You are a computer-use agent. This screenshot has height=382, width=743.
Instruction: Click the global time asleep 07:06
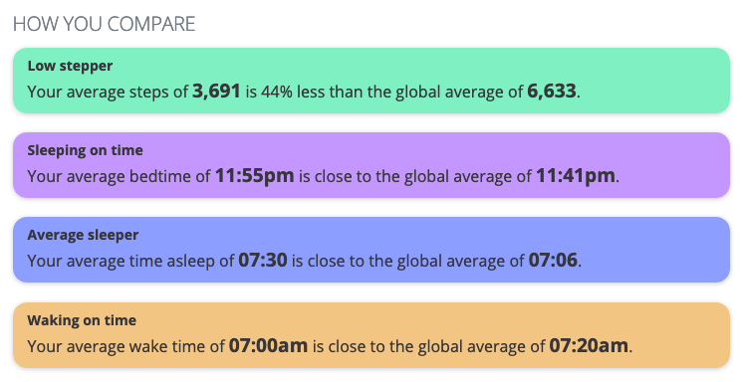(553, 261)
